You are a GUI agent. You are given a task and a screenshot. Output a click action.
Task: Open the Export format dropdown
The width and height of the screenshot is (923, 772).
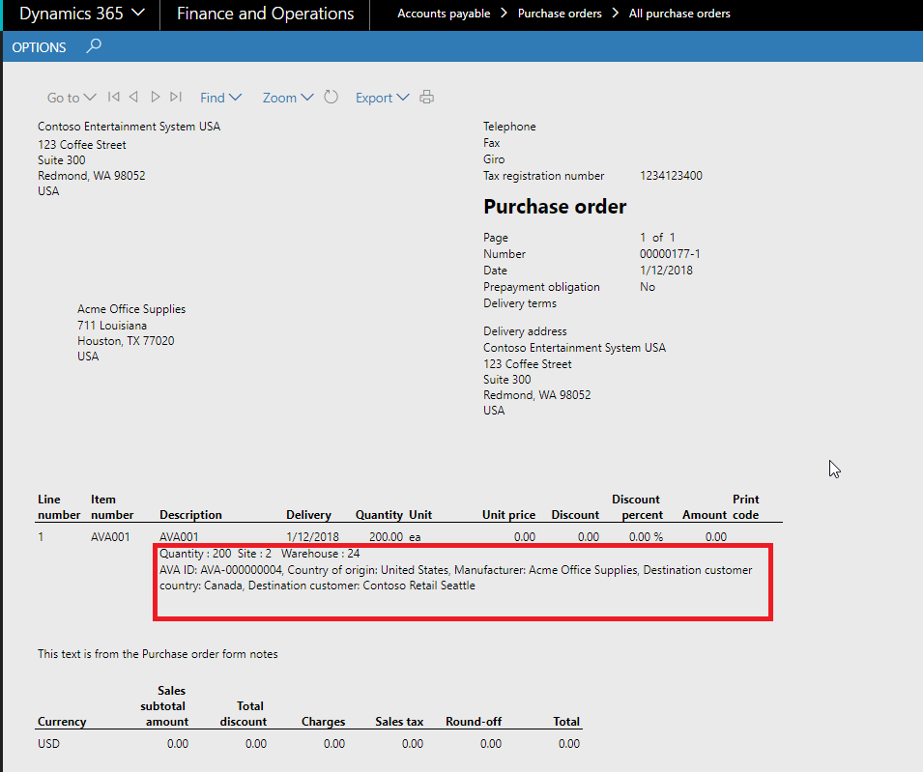(x=382, y=97)
